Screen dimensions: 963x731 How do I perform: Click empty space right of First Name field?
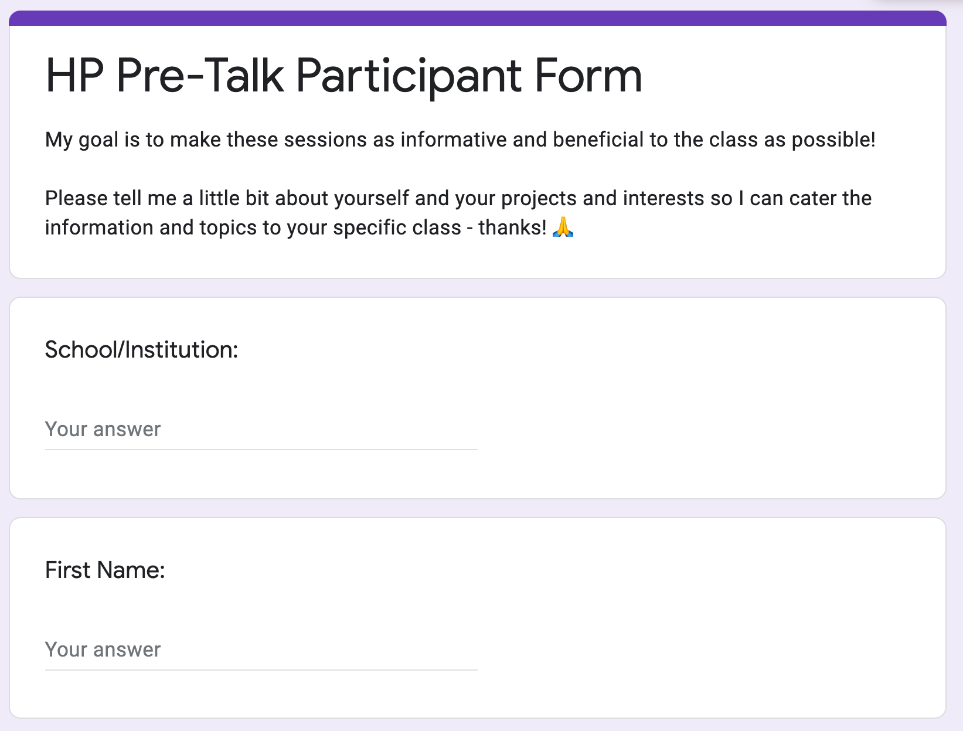[x=703, y=650]
